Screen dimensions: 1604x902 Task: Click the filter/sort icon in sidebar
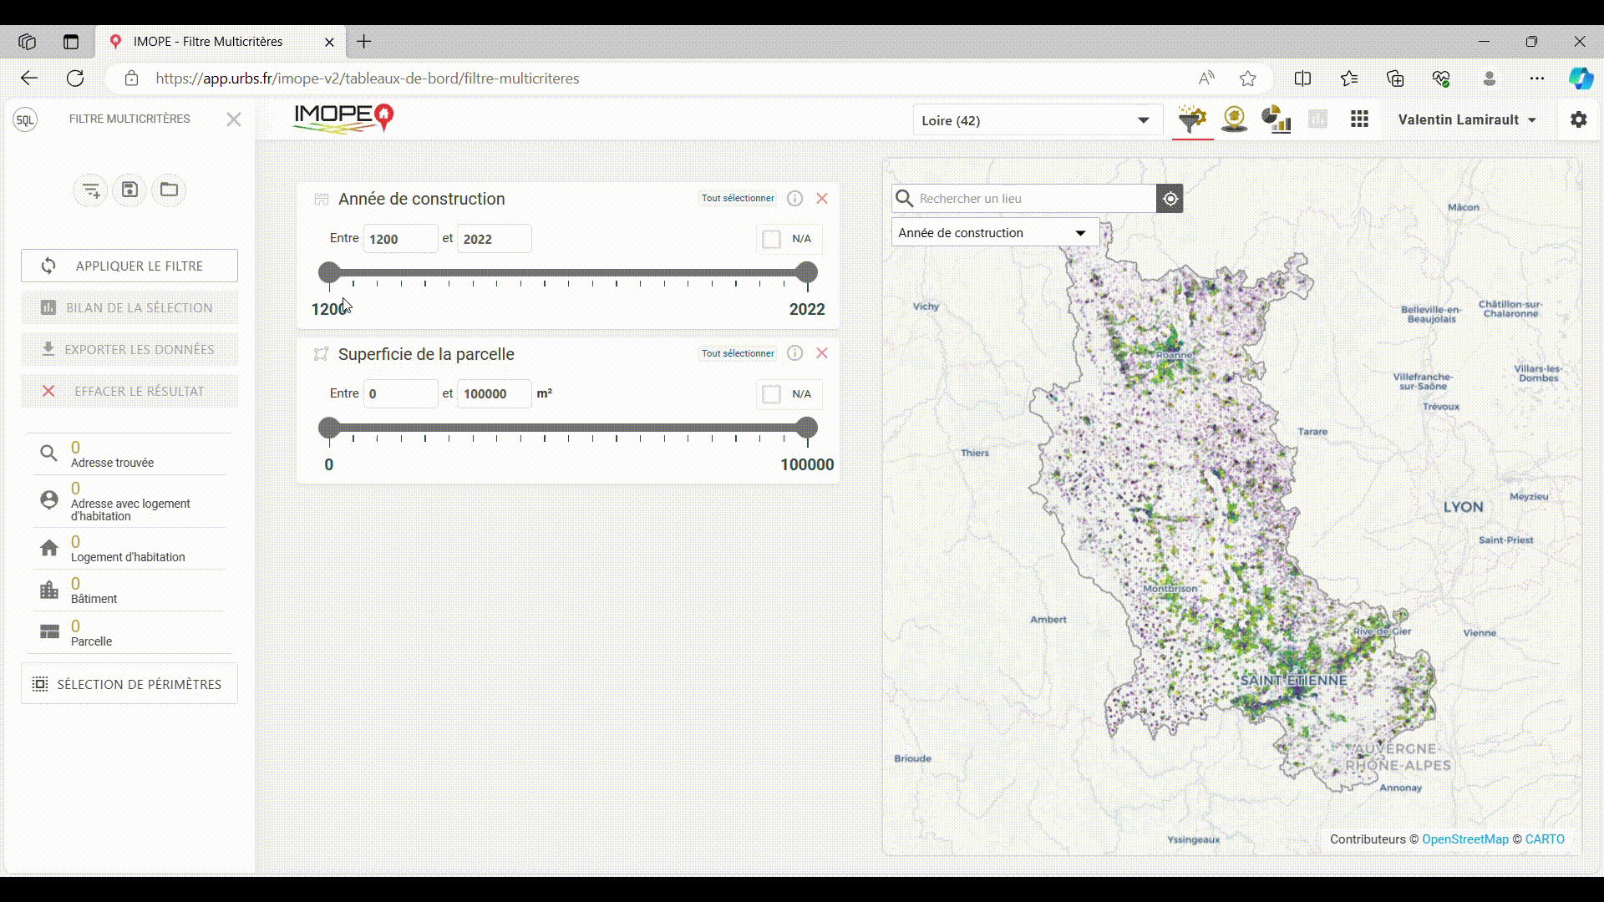pos(90,190)
